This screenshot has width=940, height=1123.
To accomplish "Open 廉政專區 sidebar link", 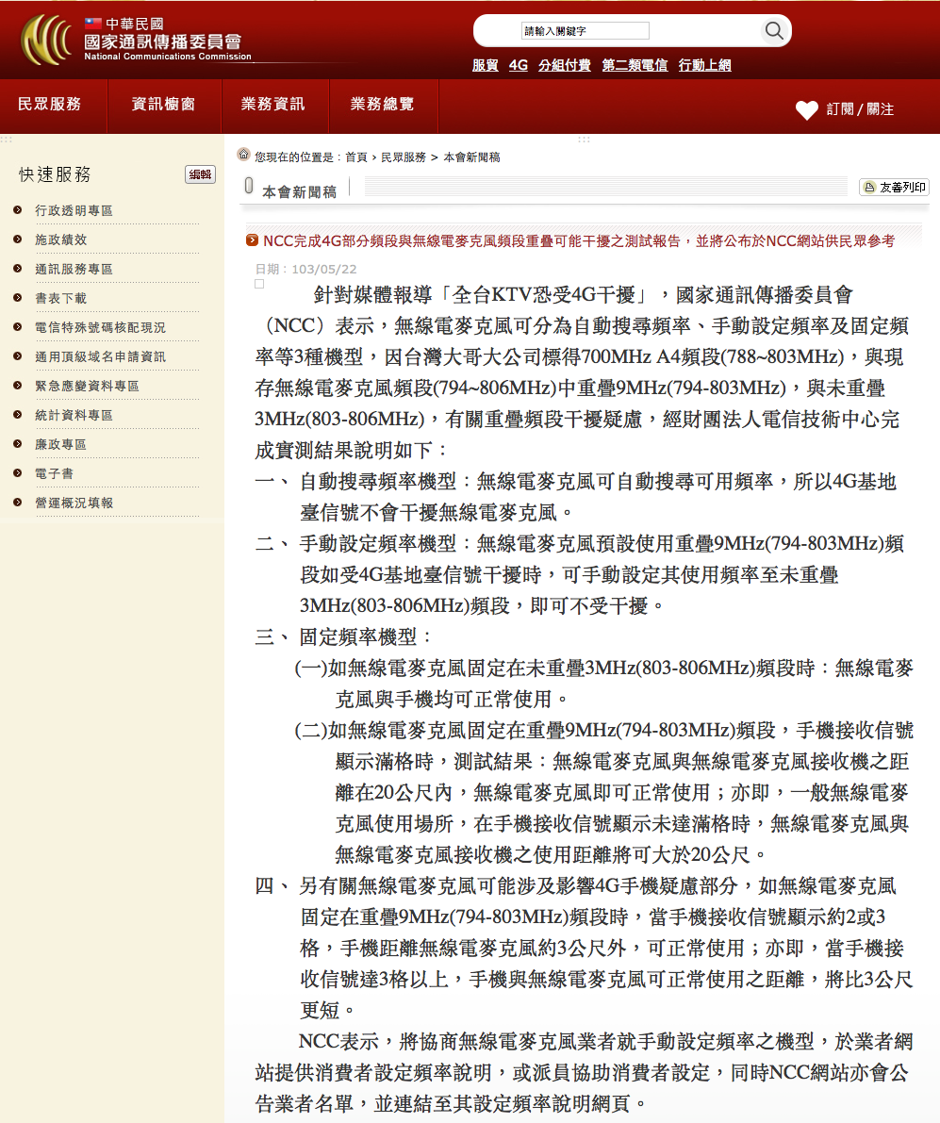I will (x=61, y=445).
